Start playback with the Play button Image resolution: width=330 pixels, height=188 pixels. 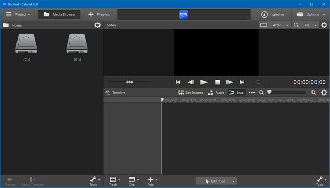(x=204, y=82)
